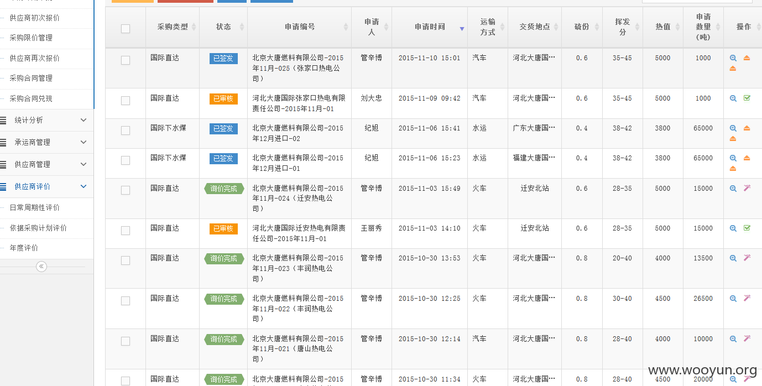
Task: Click the pink wand icon in row 11月-021
Action: (x=747, y=339)
